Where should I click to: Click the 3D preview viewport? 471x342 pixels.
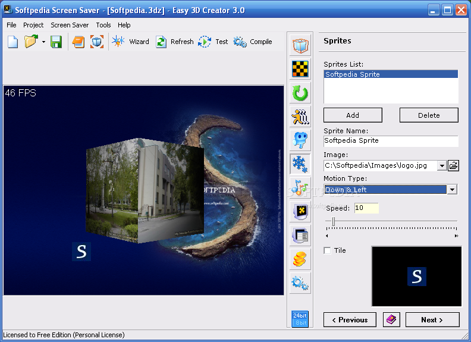click(x=143, y=190)
